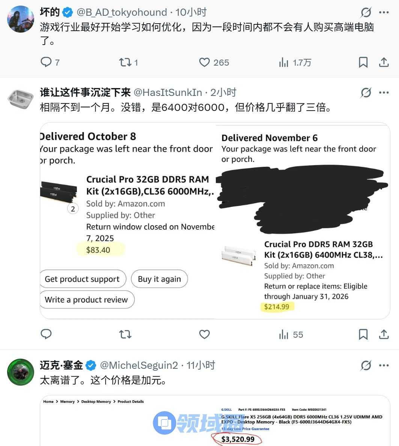Open Grok icon on B_AD_tokyohound post

click(366, 12)
